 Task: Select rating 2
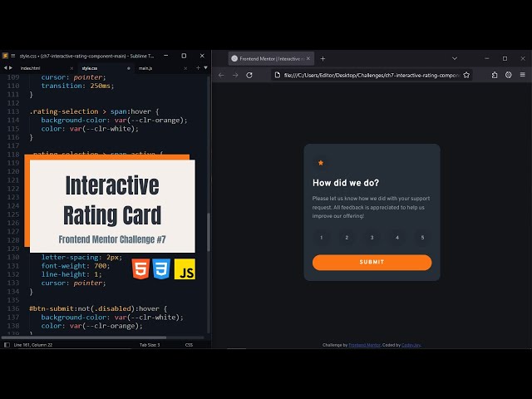click(347, 238)
